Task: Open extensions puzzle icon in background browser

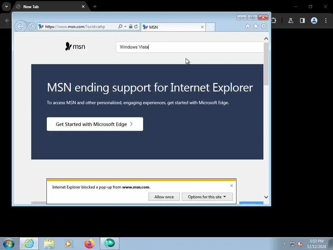Action: point(273,21)
